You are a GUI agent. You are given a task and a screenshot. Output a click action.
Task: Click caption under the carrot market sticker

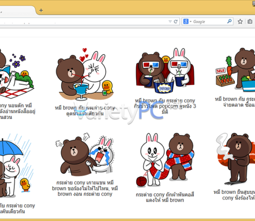[x=235, y=102]
